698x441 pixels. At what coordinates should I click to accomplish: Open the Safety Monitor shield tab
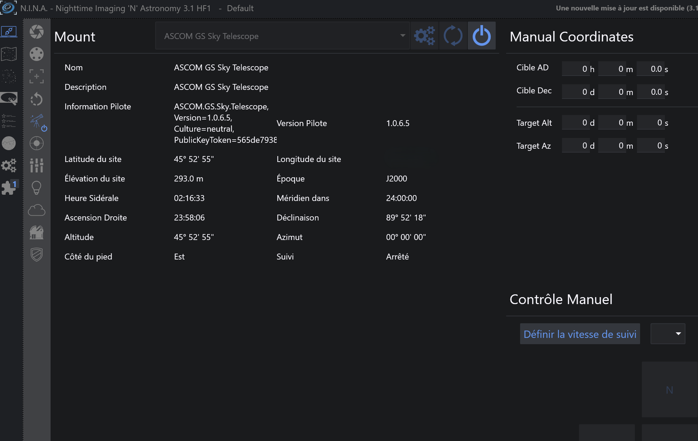tap(36, 255)
